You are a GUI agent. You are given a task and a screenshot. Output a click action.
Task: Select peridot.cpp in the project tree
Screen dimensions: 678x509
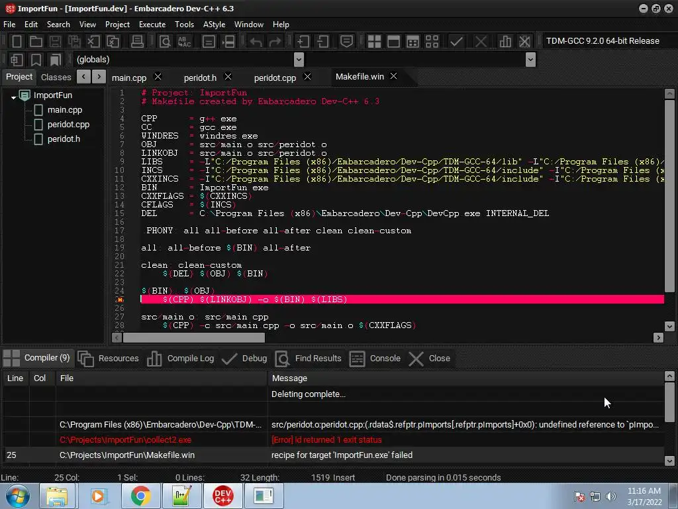point(68,125)
